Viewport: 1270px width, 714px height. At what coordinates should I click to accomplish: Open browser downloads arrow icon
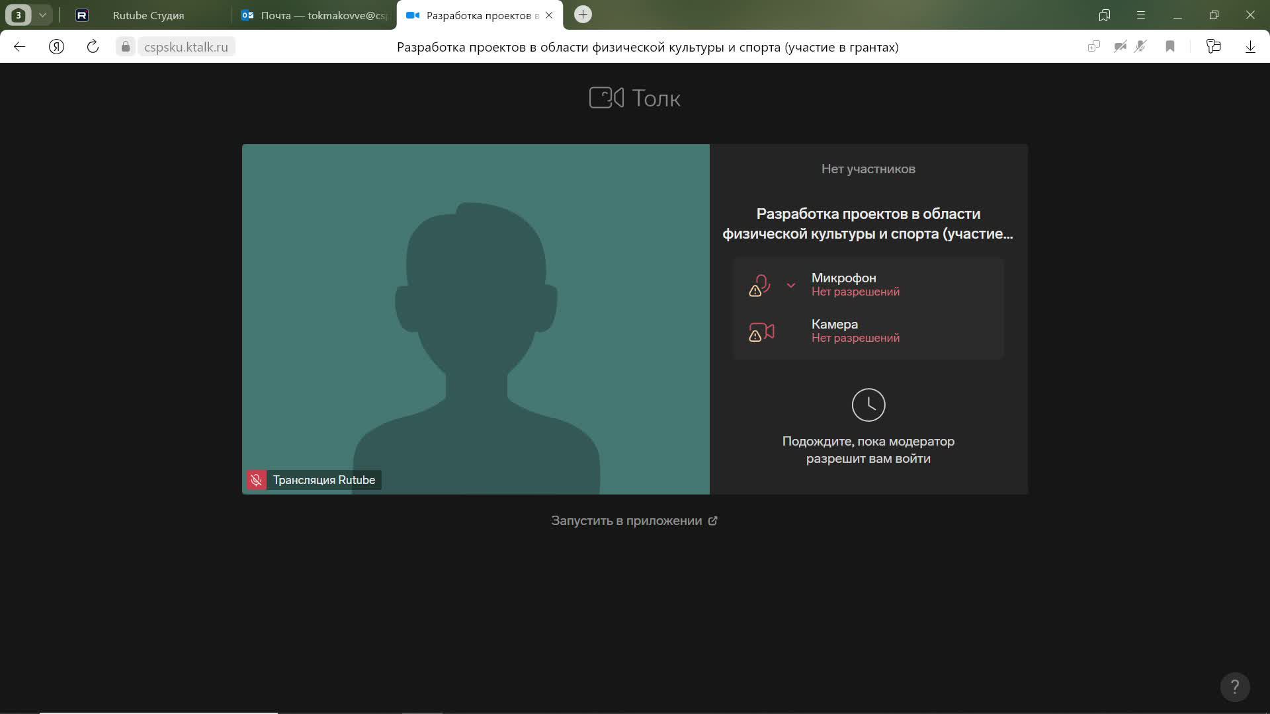pos(1250,46)
